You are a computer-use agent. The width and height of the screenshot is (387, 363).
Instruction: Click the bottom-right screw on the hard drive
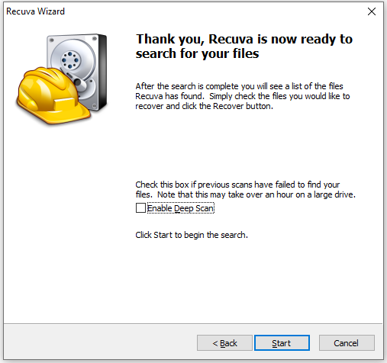click(x=95, y=106)
